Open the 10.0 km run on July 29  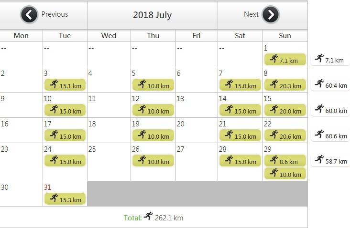click(285, 174)
